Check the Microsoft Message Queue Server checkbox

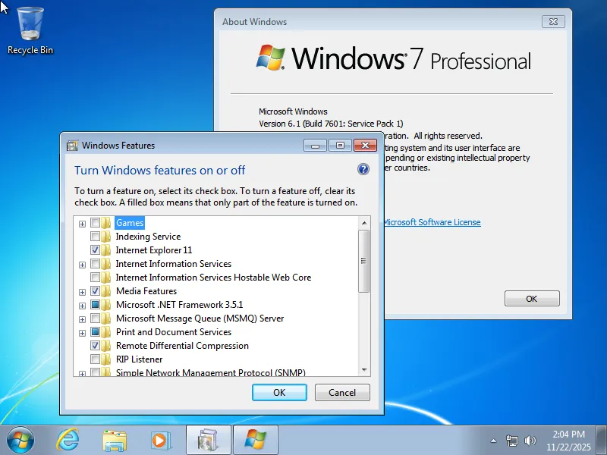click(95, 318)
